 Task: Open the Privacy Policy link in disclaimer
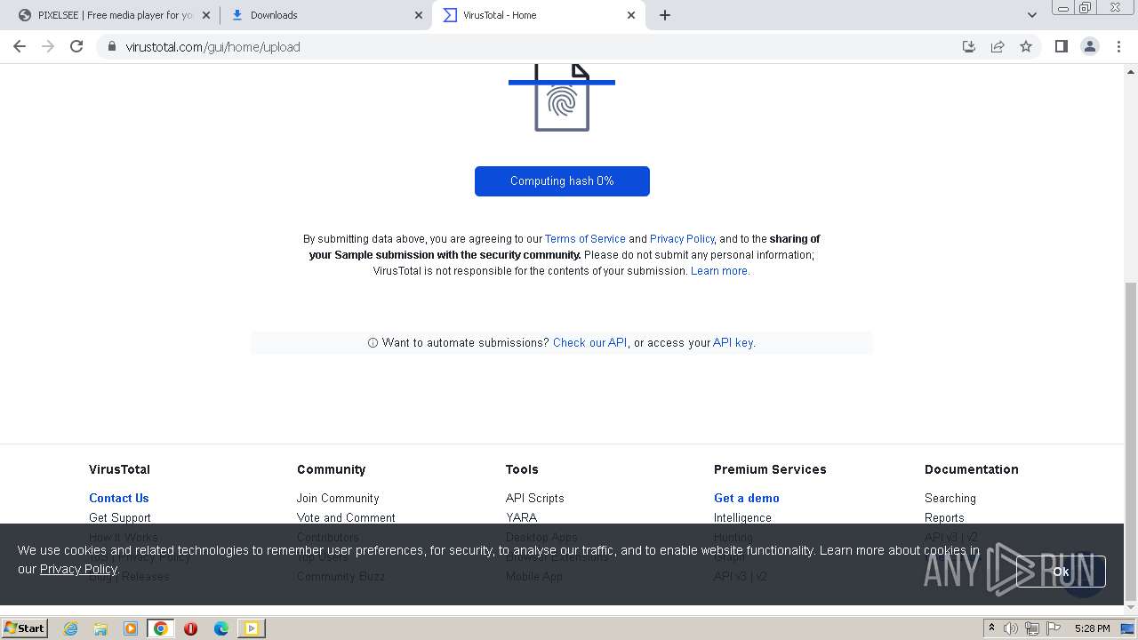(682, 239)
